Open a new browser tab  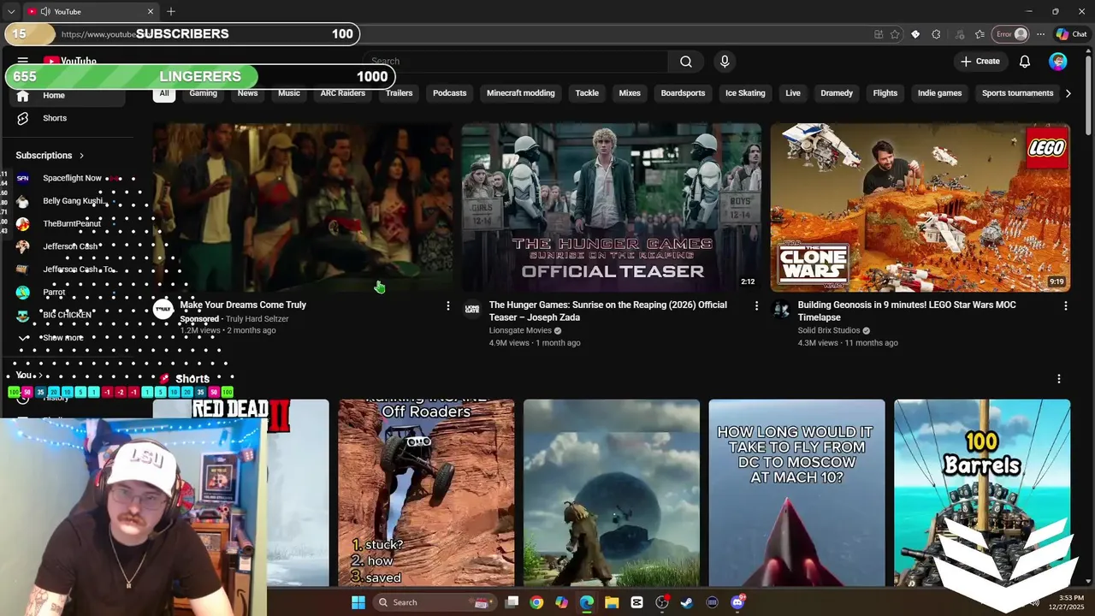pyautogui.click(x=171, y=11)
